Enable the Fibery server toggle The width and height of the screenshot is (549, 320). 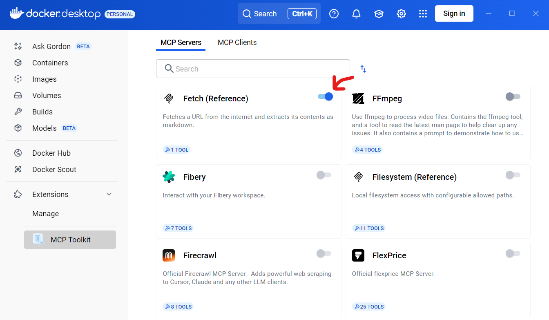click(324, 175)
